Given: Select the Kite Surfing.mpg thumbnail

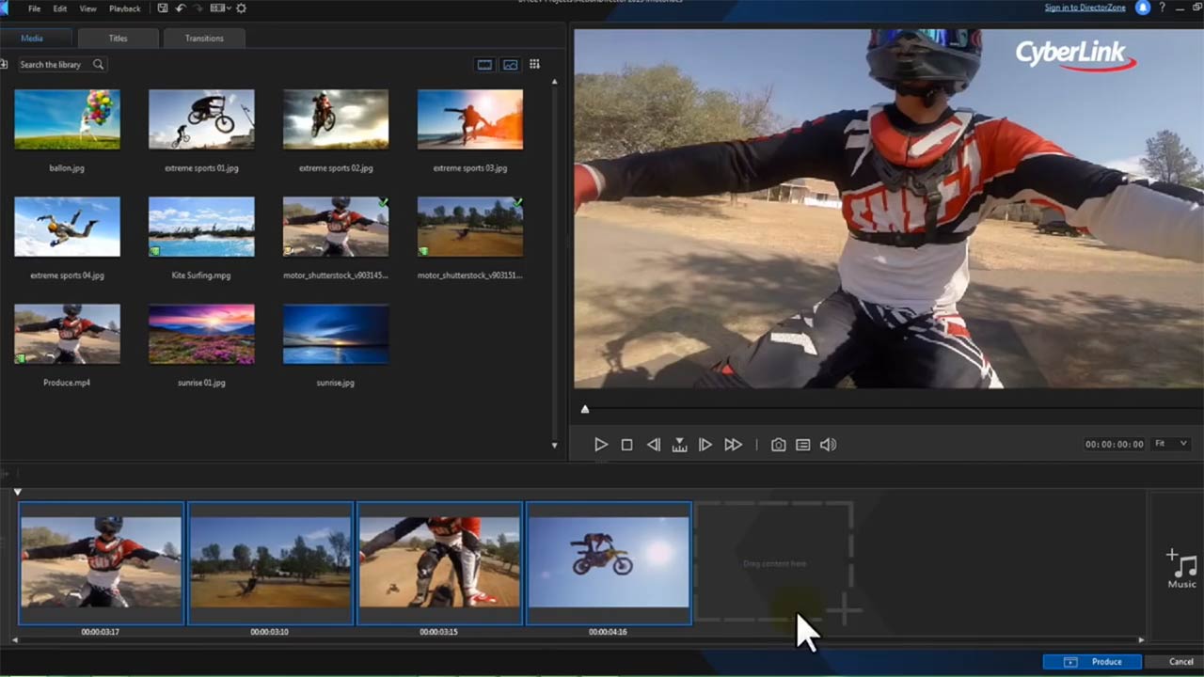Looking at the screenshot, I should 201,227.
